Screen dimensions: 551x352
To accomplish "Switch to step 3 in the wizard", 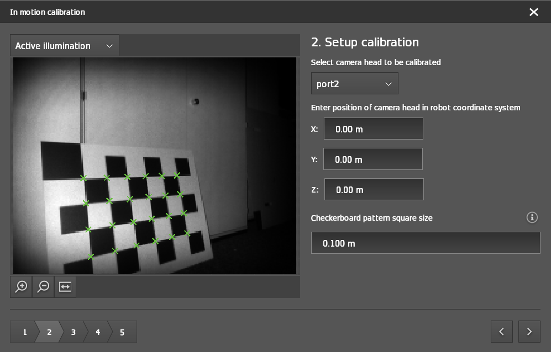I will pos(73,332).
